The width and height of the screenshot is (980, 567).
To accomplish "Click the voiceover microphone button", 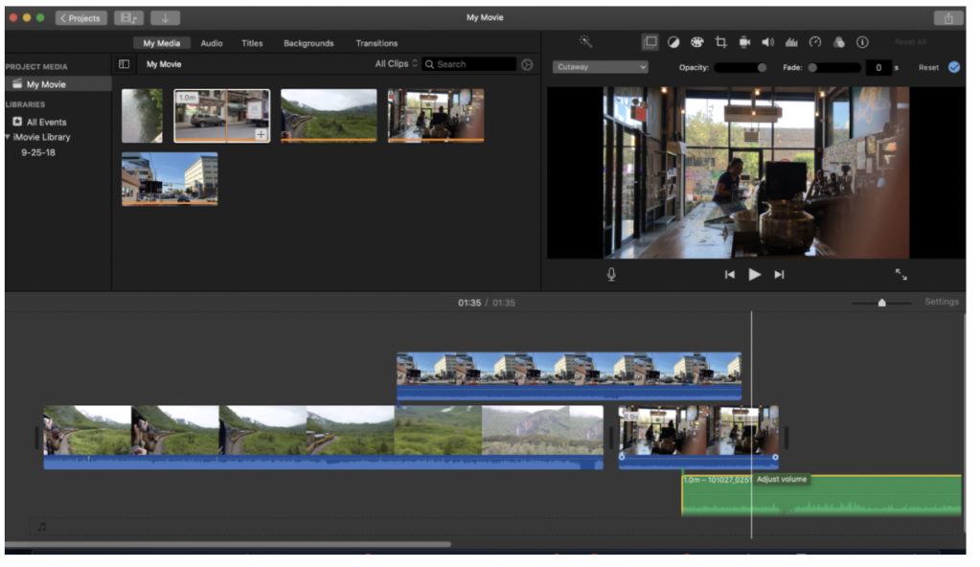I will click(x=611, y=275).
